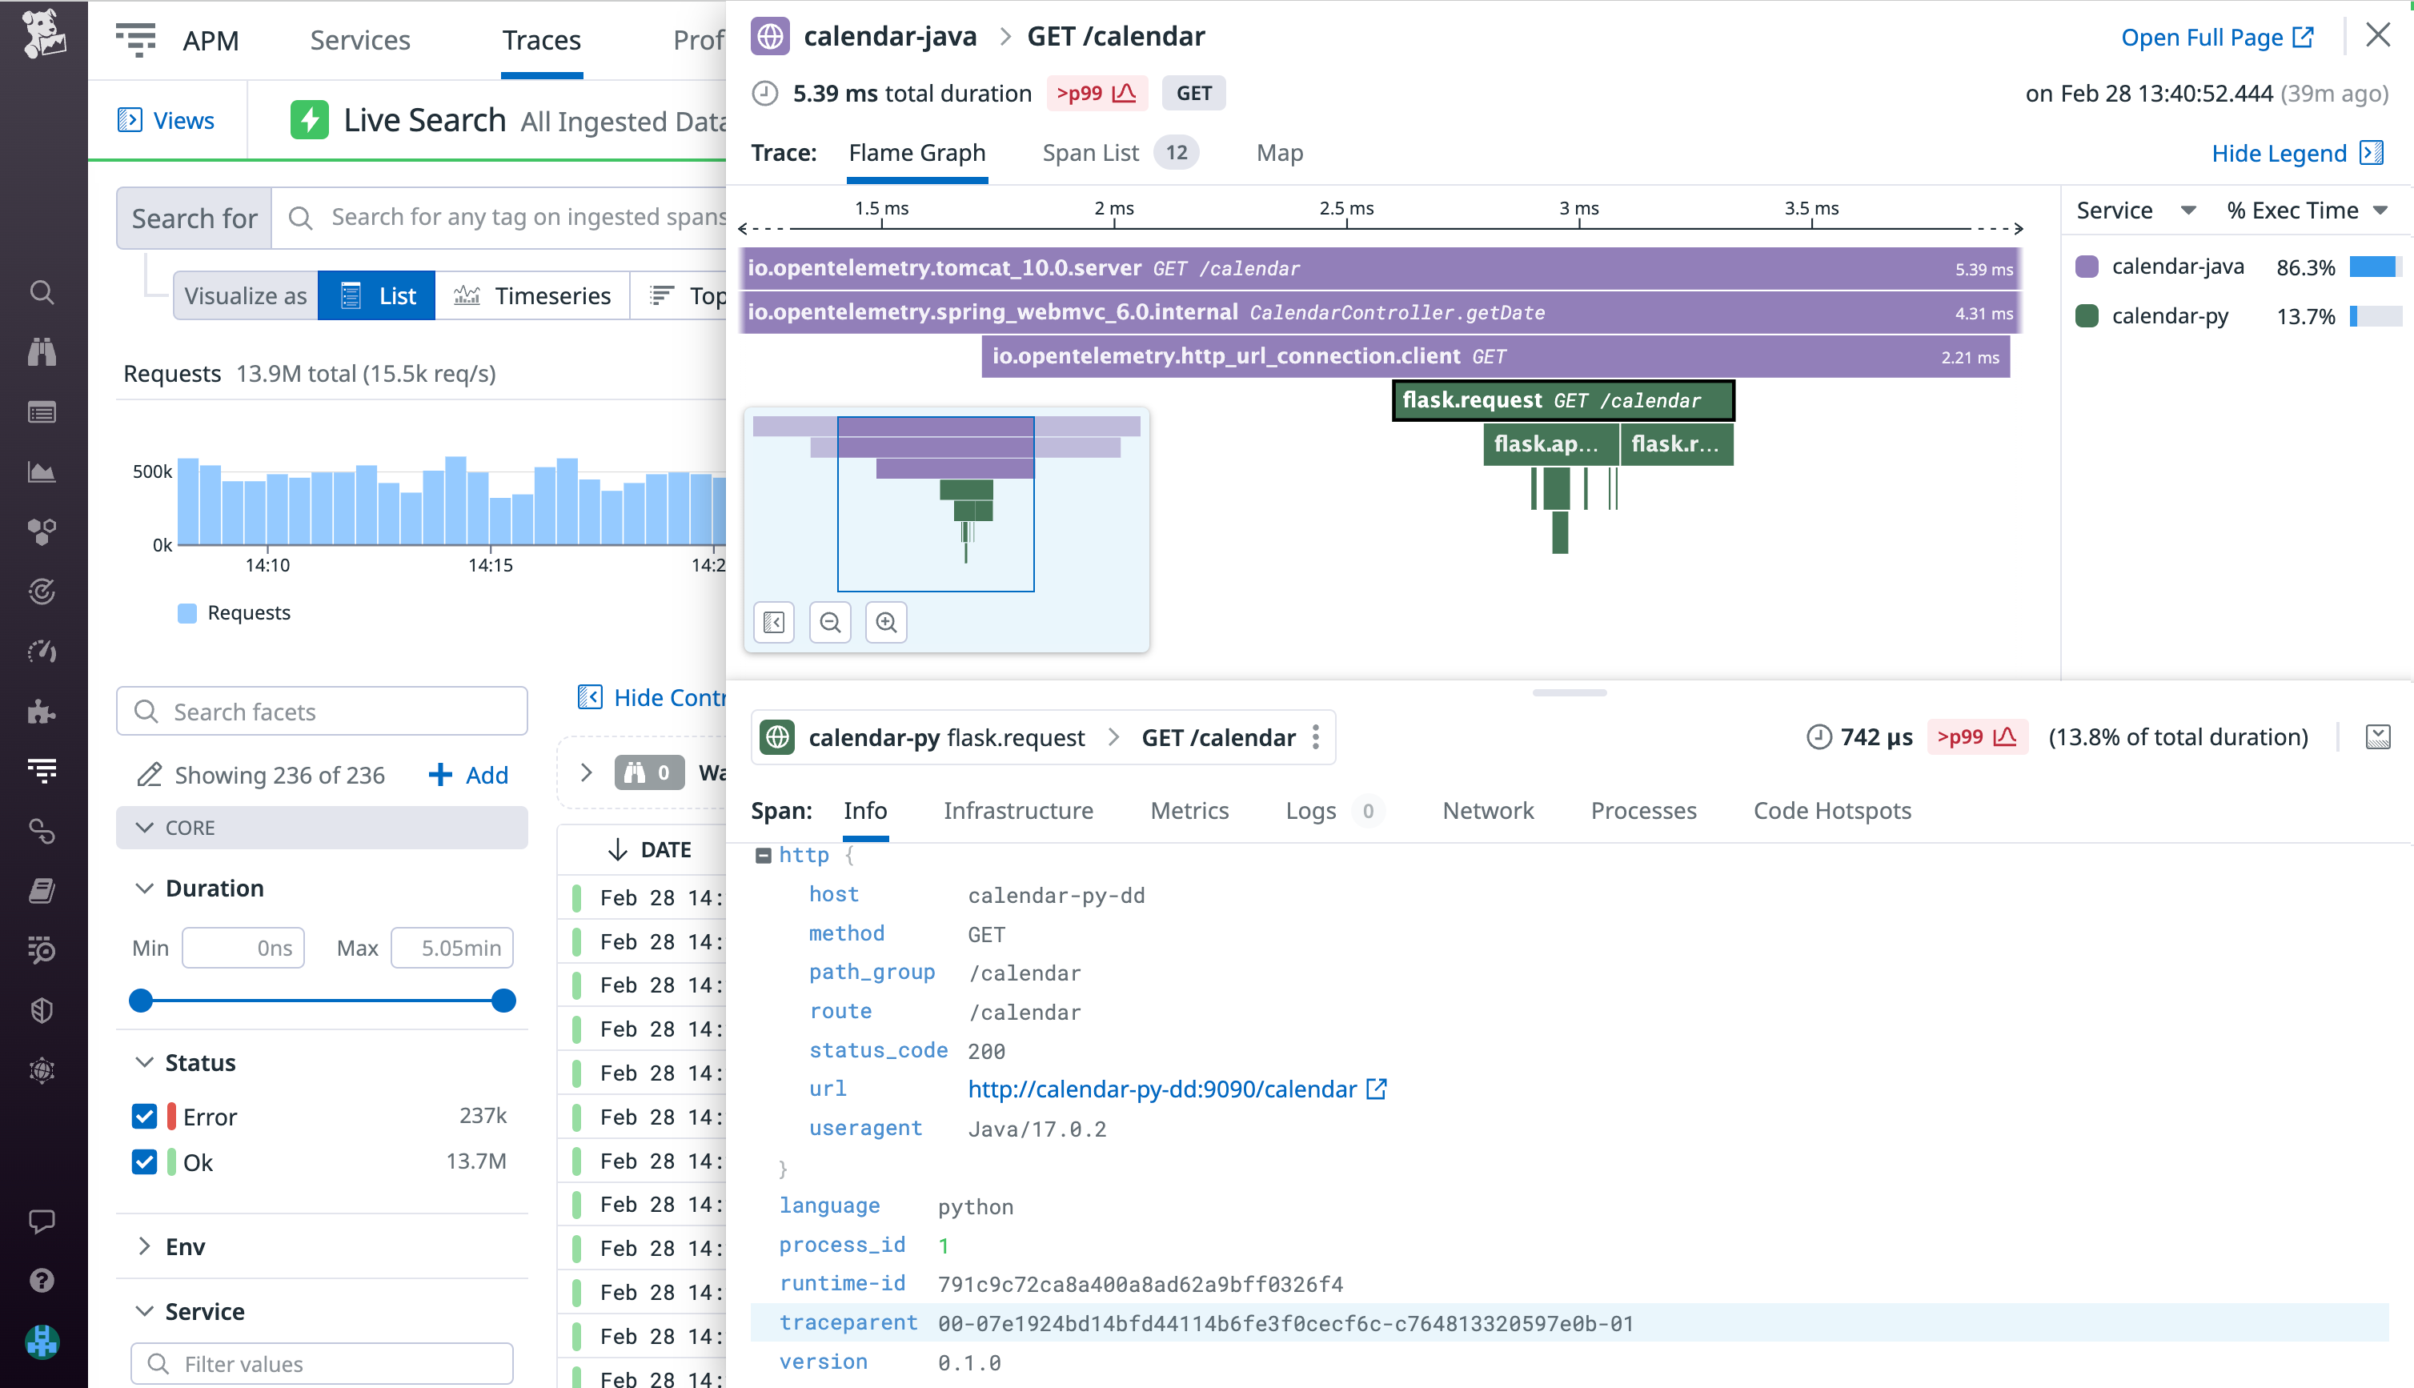Open Watchdog using the binoculars sidebar icon

coord(42,351)
